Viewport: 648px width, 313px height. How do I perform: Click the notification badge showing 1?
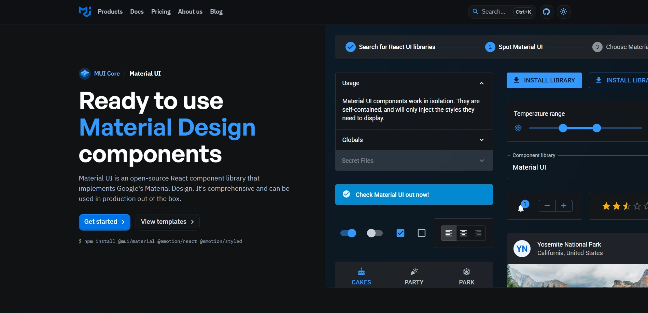[x=525, y=204]
